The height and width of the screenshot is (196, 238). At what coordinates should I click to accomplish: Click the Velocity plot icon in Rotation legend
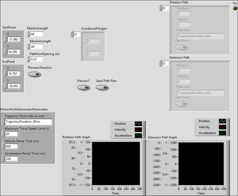(x=138, y=130)
